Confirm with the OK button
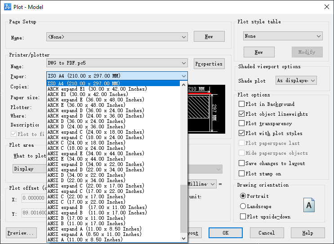334x244 pixels. (x=226, y=233)
